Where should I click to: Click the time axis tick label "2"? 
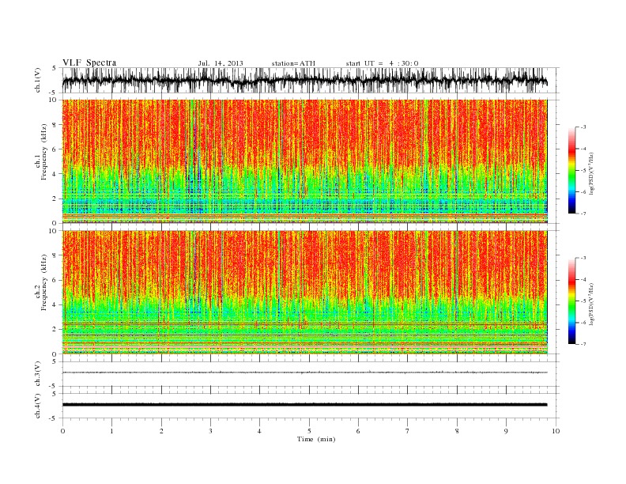click(x=161, y=431)
